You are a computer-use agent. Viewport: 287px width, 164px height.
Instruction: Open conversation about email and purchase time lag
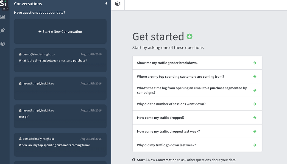[x=60, y=60]
